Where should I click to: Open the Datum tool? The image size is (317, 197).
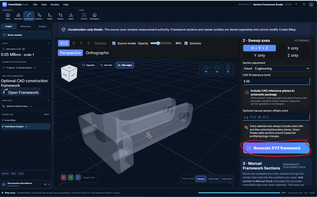pos(50,16)
